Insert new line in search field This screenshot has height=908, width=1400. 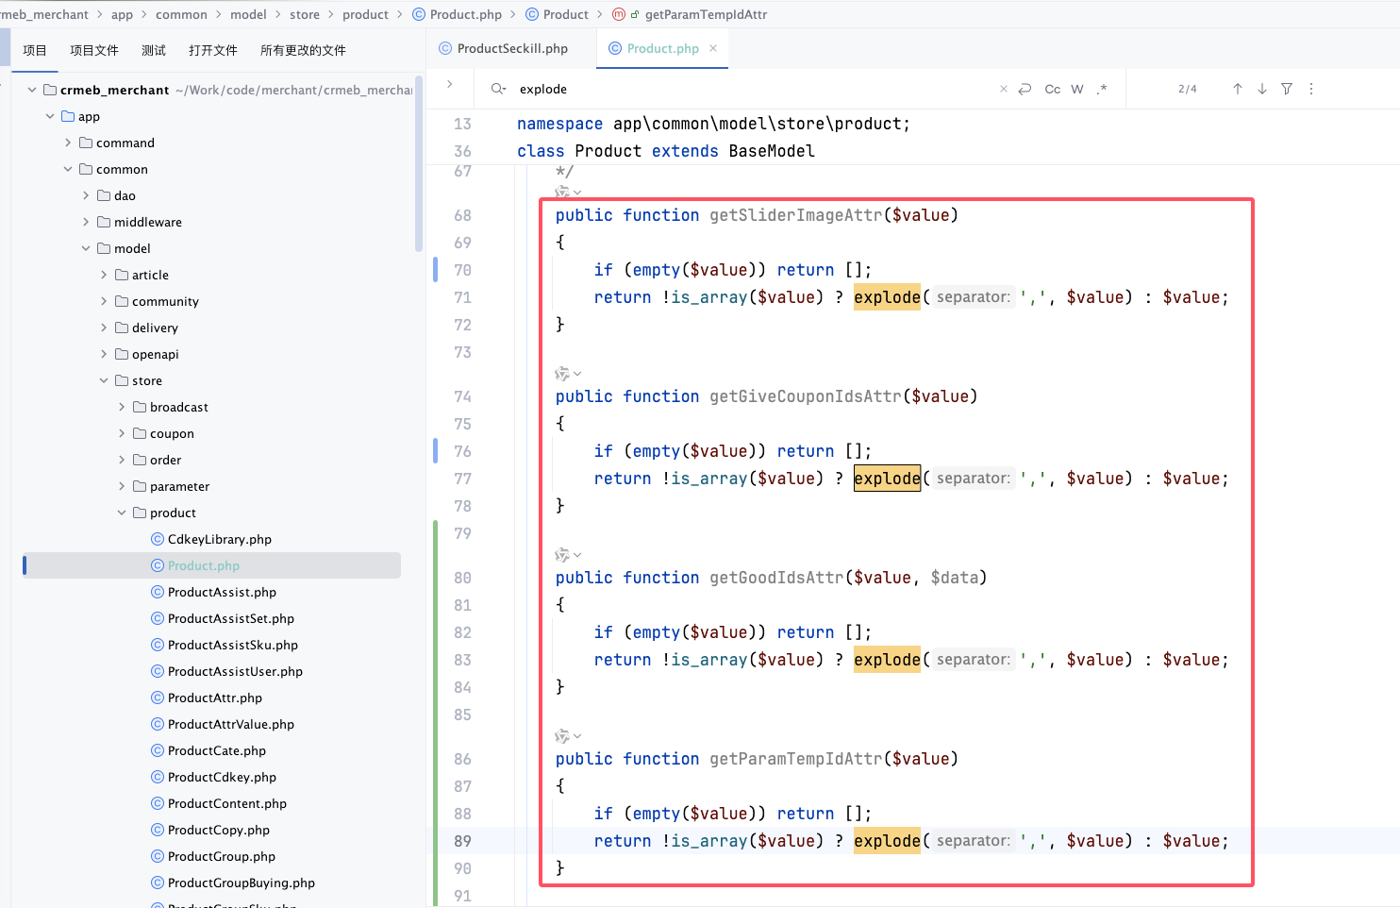click(x=1025, y=89)
